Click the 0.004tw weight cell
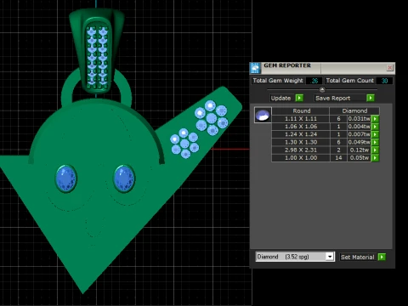The image size is (408, 306). click(359, 127)
